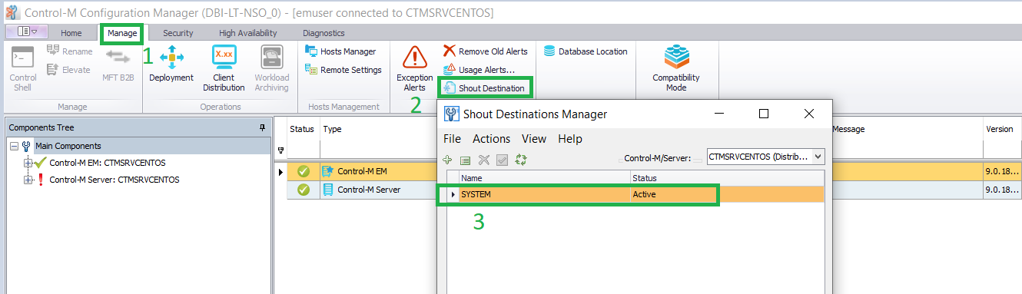Screen dimensions: 1022x294
Task: Open the Help menu in Shout Destinations Manager
Action: click(x=569, y=139)
